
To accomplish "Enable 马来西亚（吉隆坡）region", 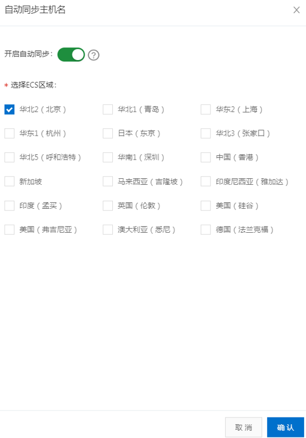I will click(107, 182).
